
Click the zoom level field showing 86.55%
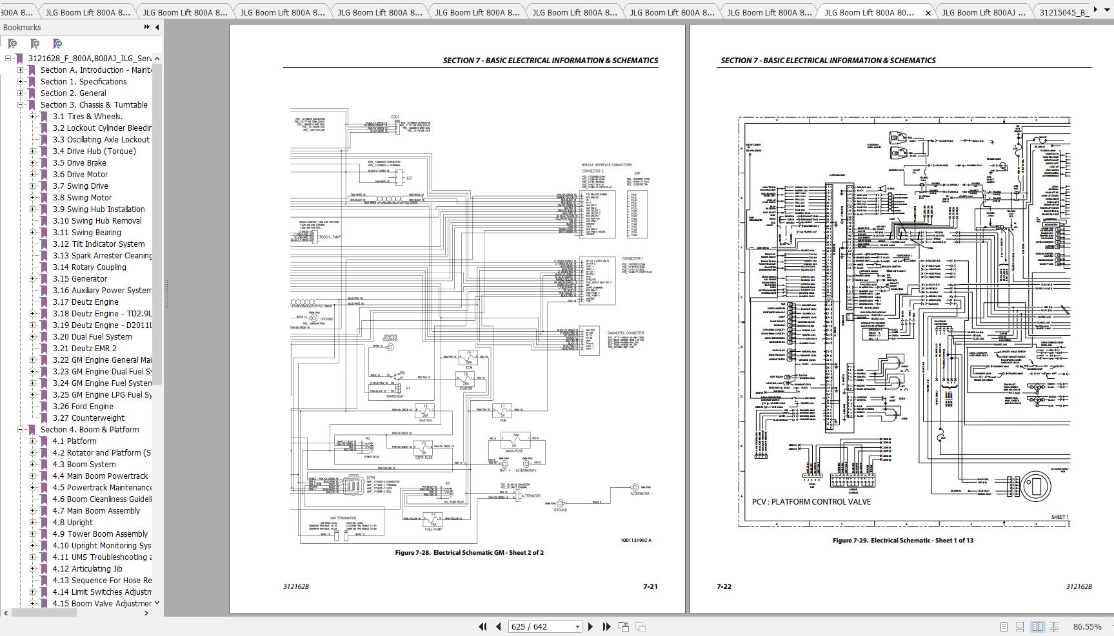click(1088, 626)
